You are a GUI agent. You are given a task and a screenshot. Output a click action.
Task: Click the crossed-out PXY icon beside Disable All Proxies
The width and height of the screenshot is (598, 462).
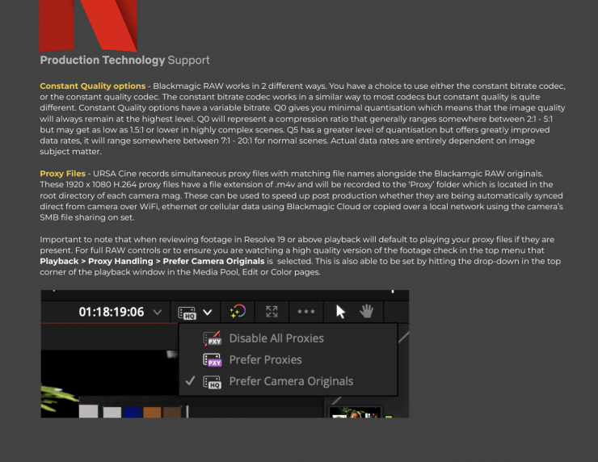(213, 338)
